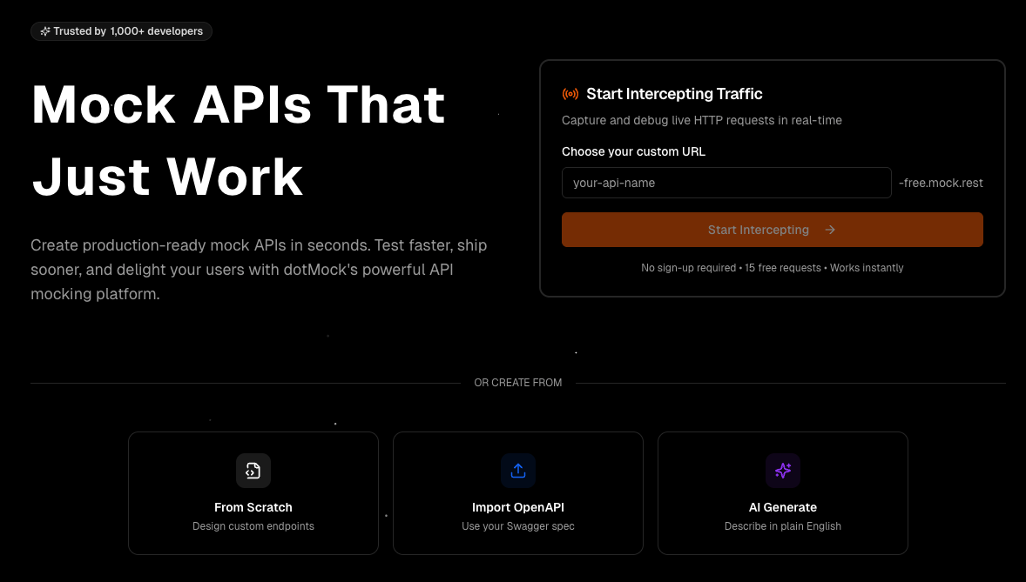Click the "Trusted by 1,000+ developers" badge text
This screenshot has width=1026, height=582.
(128, 31)
